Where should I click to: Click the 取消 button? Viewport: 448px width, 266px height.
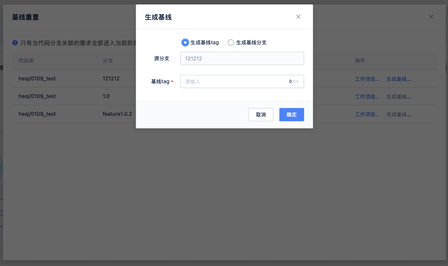coord(261,115)
